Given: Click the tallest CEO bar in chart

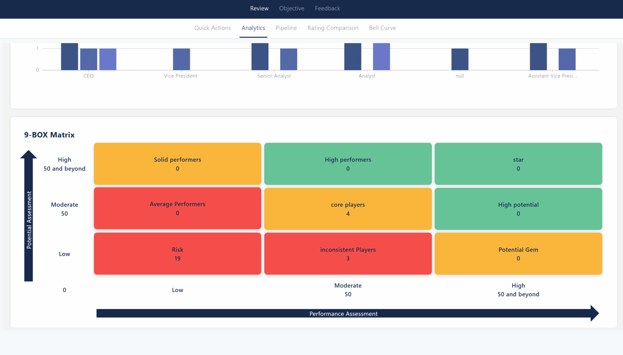Looking at the screenshot, I should [70, 57].
